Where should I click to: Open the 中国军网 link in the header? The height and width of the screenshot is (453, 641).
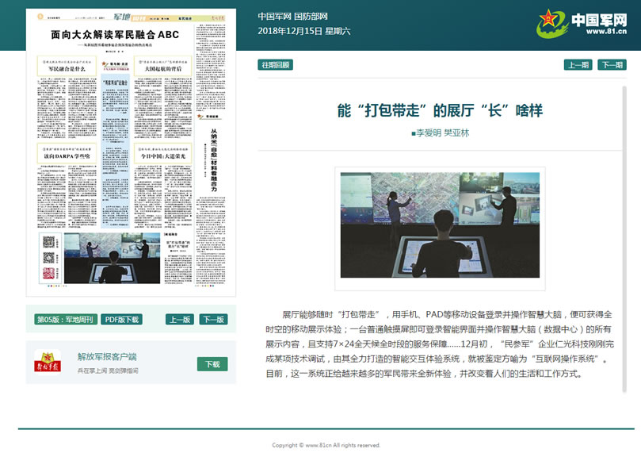pyautogui.click(x=274, y=16)
